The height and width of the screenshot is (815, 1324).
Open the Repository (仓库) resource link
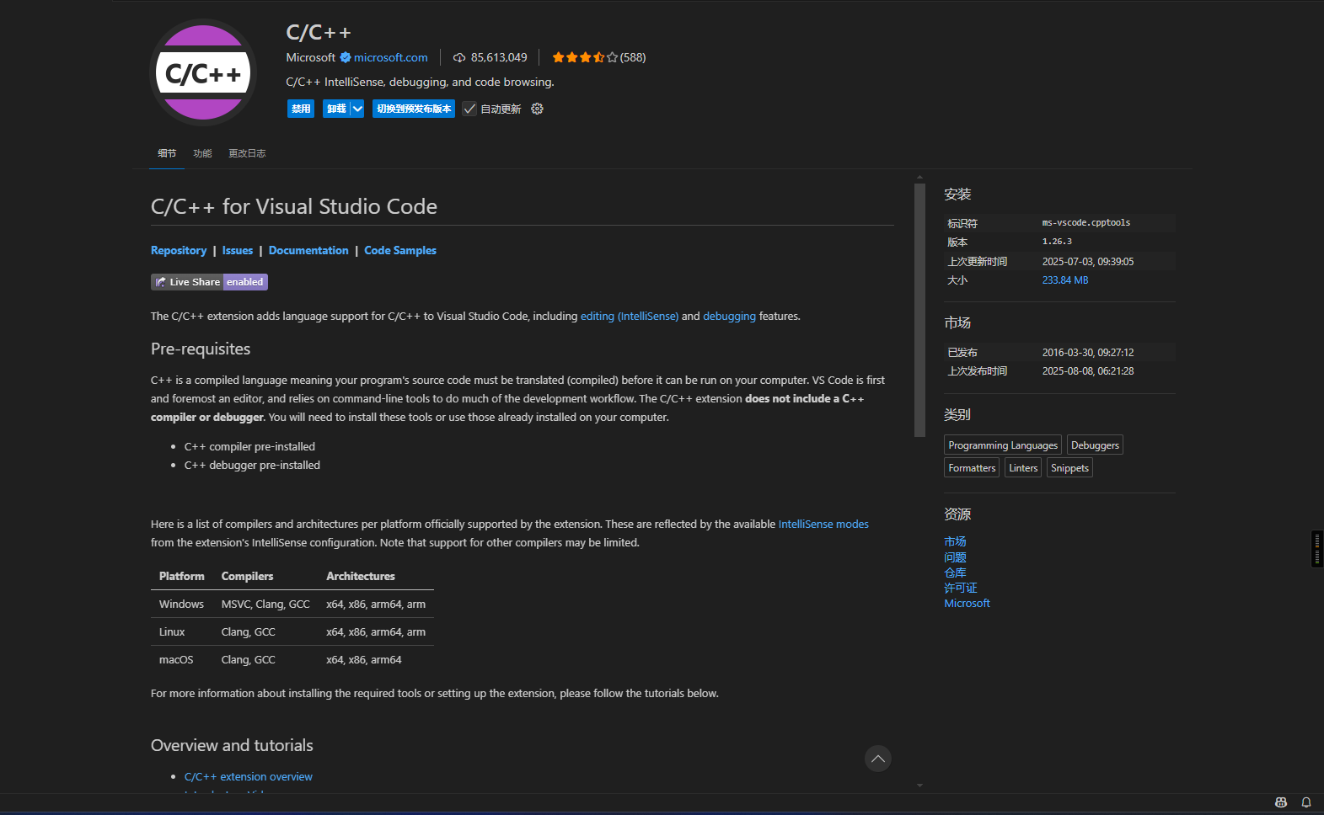(955, 573)
